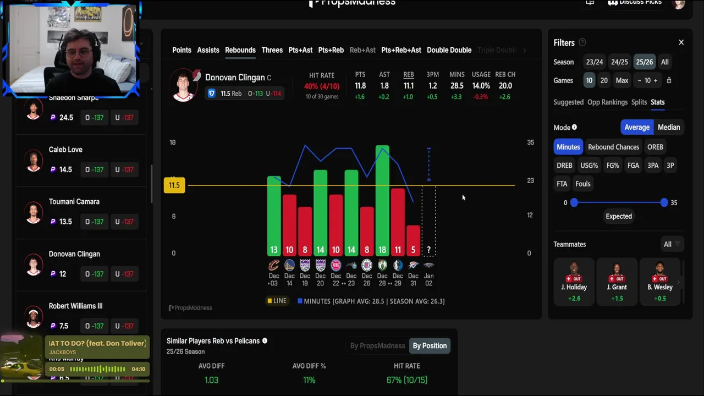
Task: Click the teammates carousel next arrow
Action: (678, 282)
